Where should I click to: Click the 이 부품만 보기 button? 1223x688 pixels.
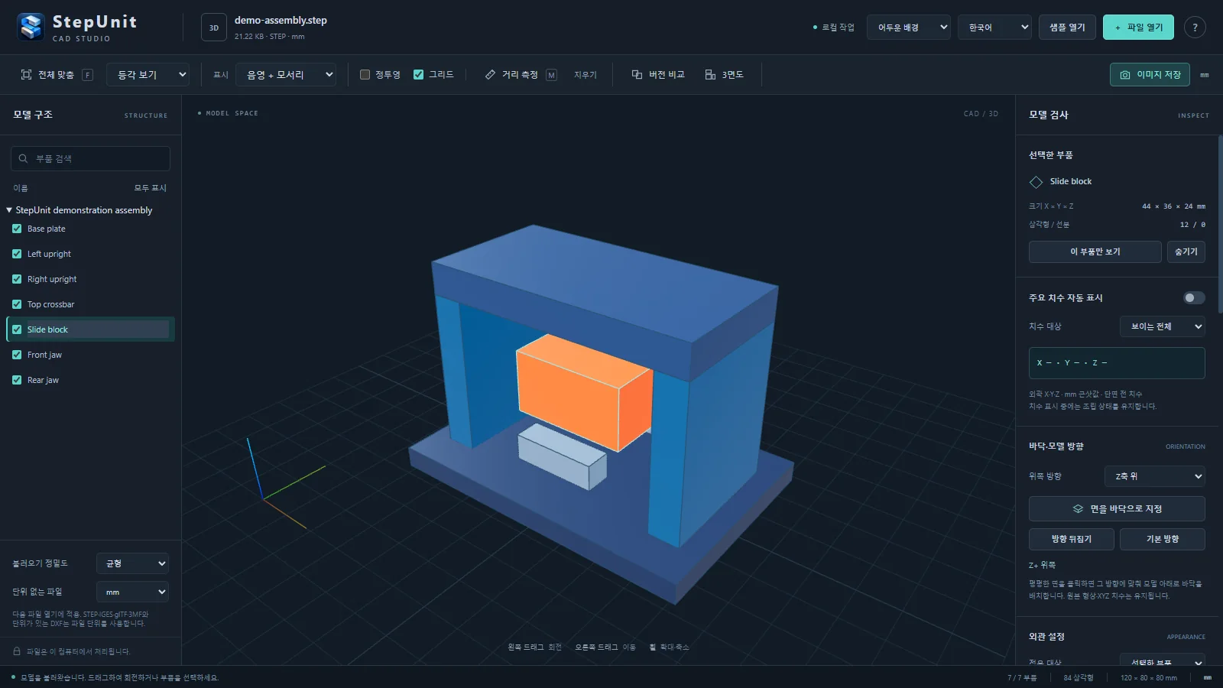click(x=1095, y=252)
